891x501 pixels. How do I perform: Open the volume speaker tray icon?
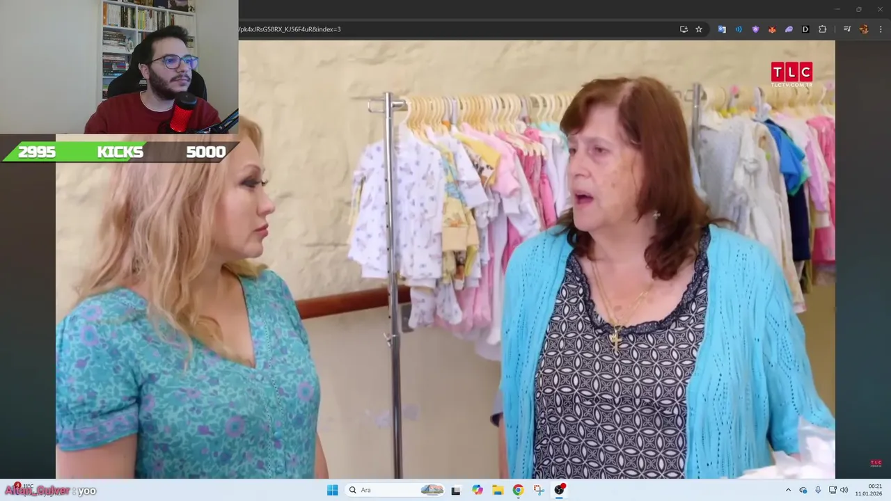[844, 490]
